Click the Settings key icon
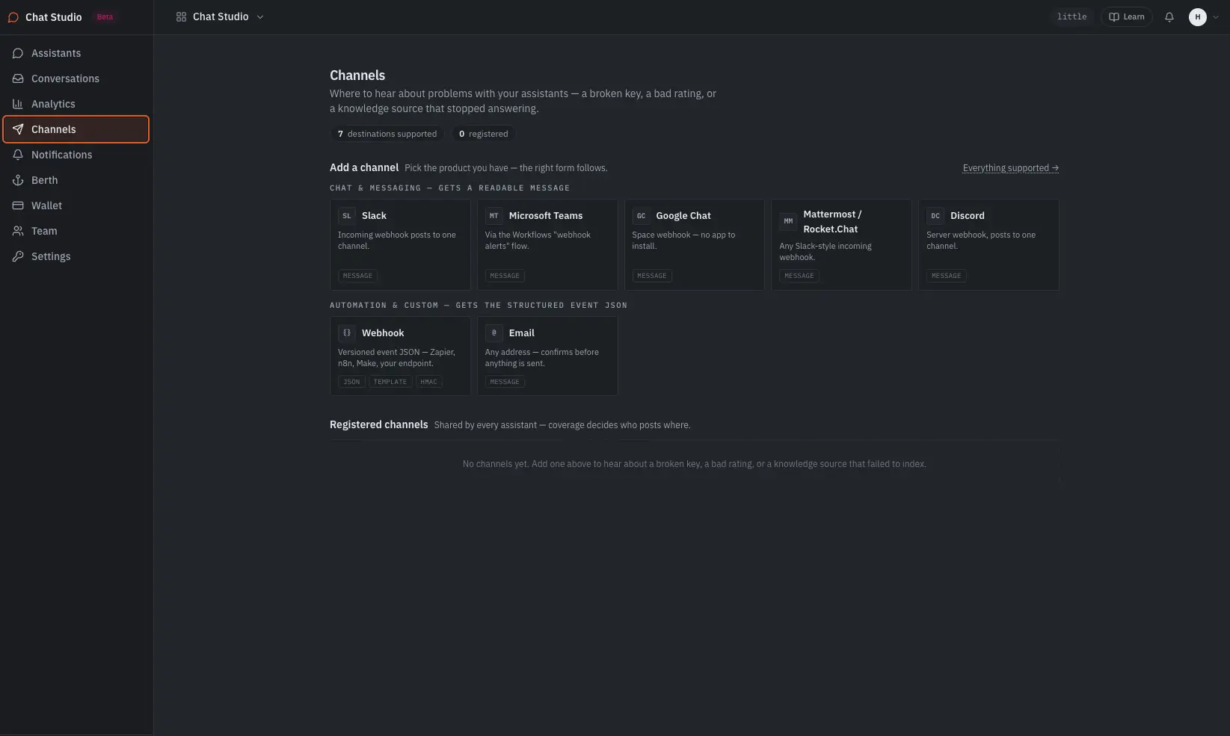This screenshot has height=736, width=1230. coord(18,256)
